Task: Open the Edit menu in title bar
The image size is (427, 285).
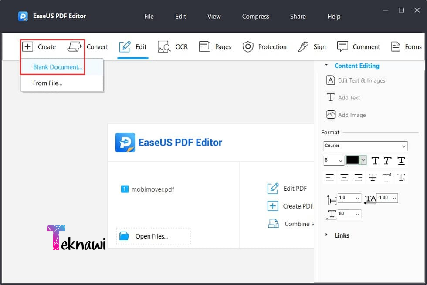Action: [180, 16]
